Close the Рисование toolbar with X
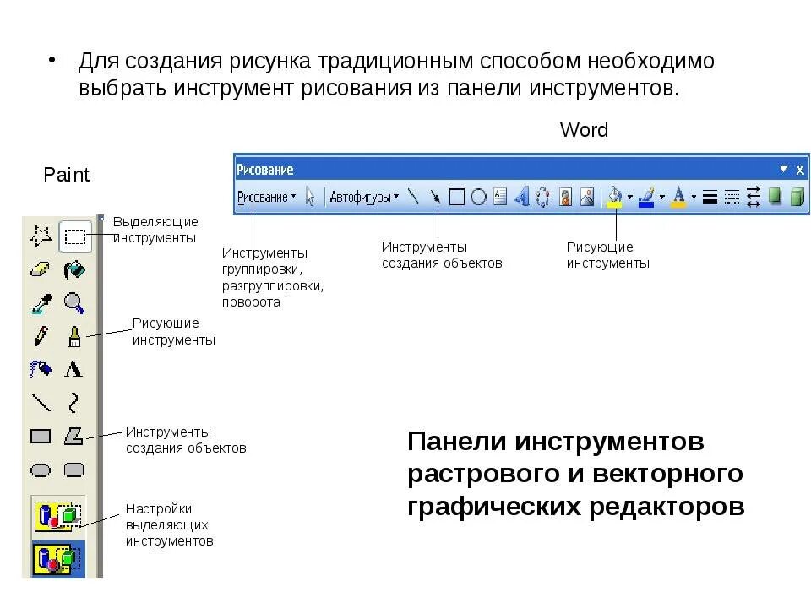 click(800, 170)
